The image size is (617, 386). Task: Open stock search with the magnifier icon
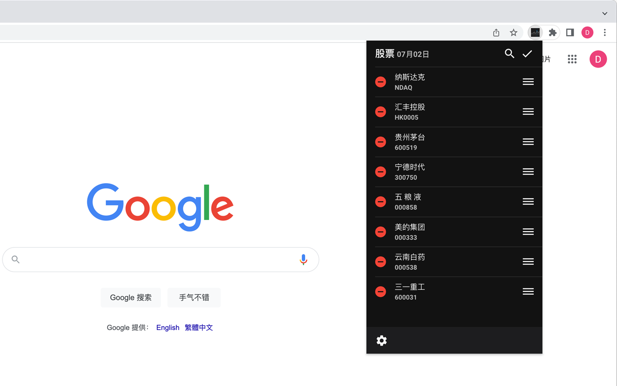(x=510, y=54)
